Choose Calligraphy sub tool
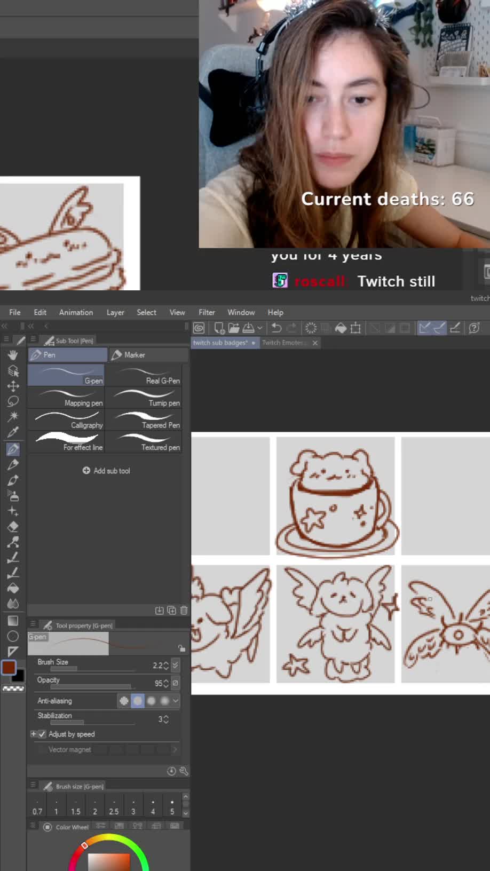The height and width of the screenshot is (871, 490). pos(66,419)
